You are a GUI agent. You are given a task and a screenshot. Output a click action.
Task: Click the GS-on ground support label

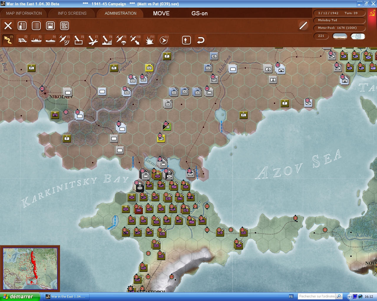[199, 13]
